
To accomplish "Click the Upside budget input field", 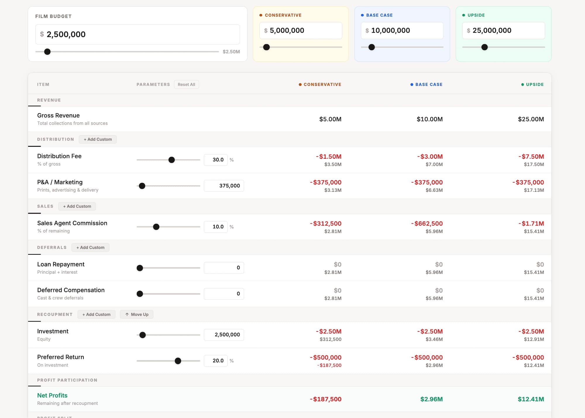I will pyautogui.click(x=503, y=30).
